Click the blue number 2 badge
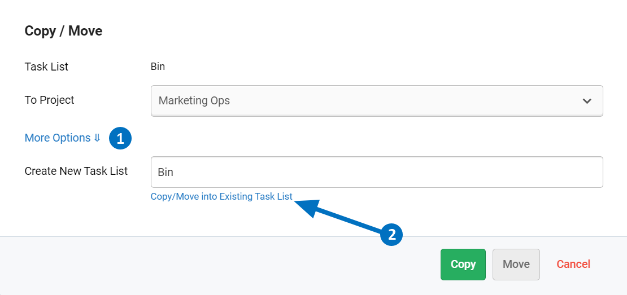 click(391, 234)
